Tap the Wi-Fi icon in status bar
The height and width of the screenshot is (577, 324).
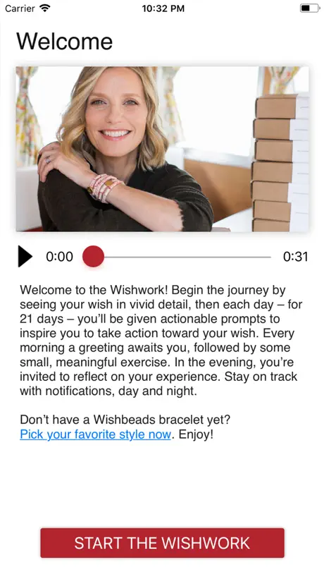(45, 8)
